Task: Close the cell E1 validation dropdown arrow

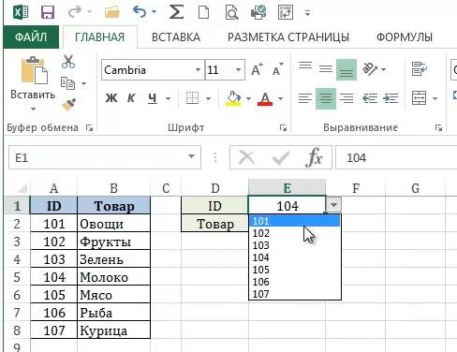Action: [x=333, y=205]
